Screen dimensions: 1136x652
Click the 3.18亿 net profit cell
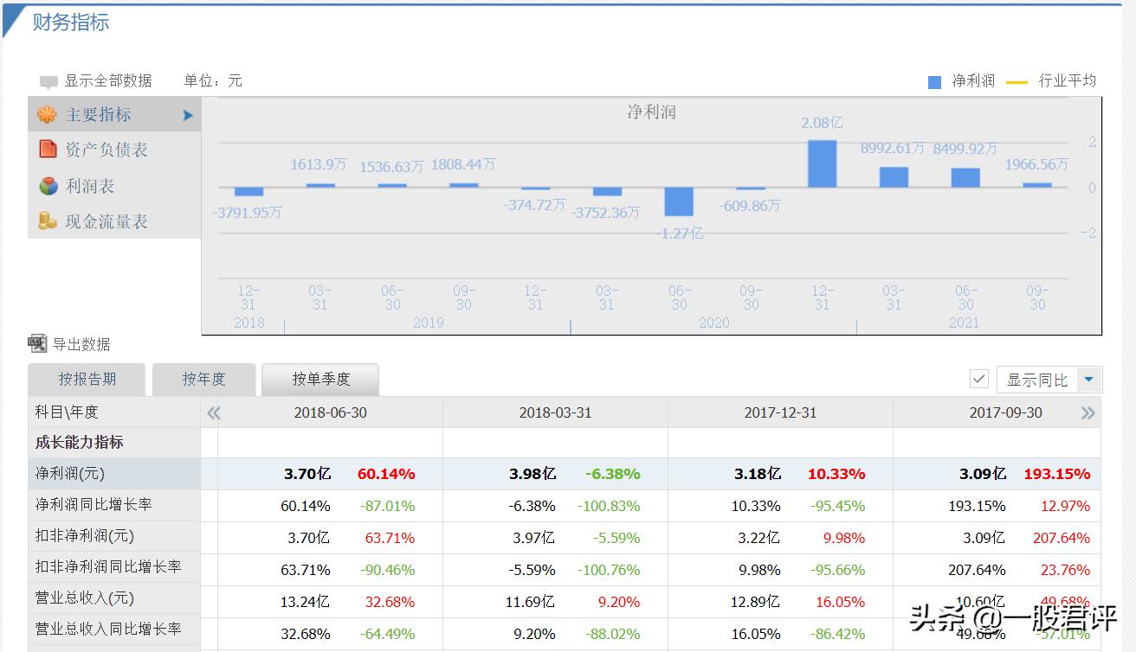(758, 474)
